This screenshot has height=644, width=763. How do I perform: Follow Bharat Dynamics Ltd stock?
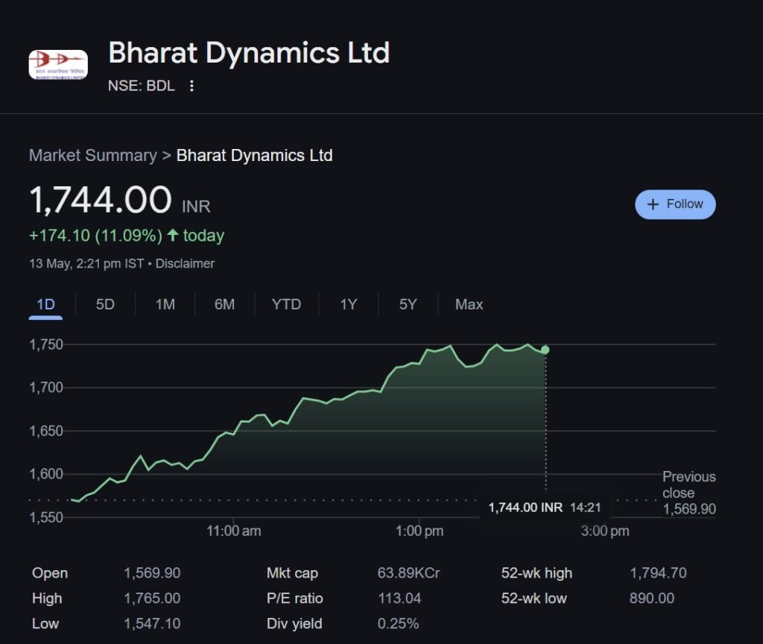pos(675,204)
